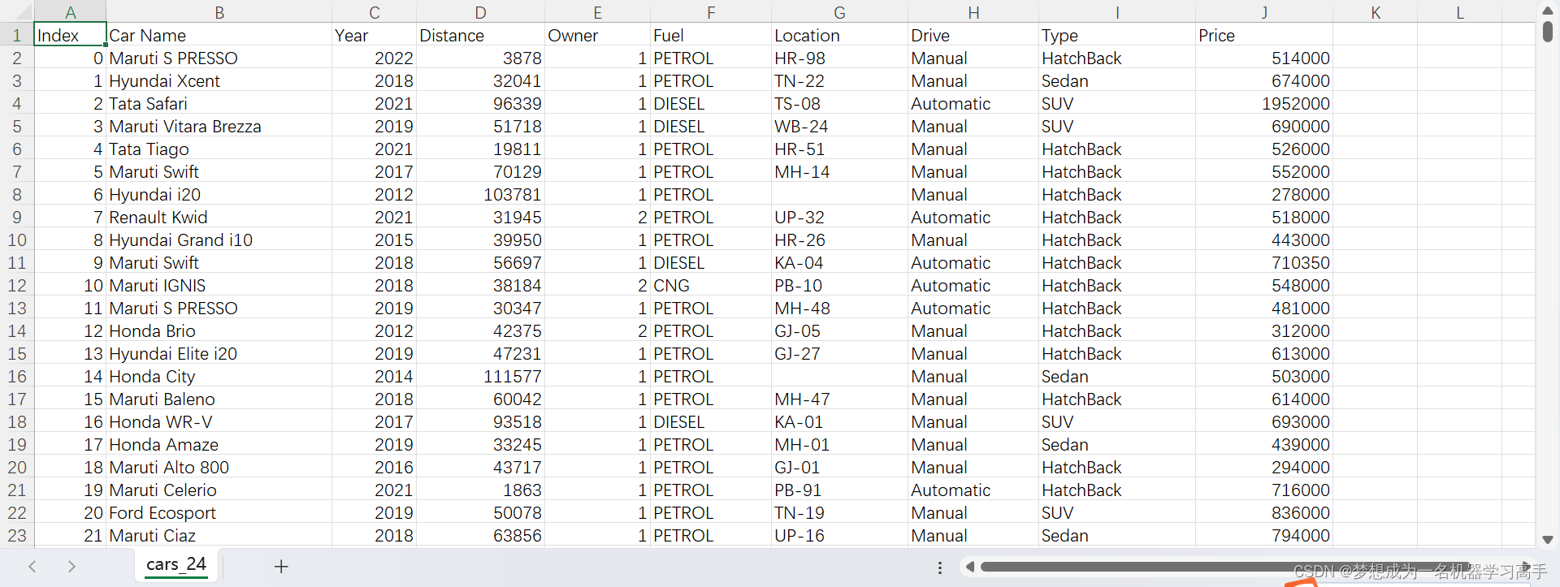The height and width of the screenshot is (587, 1560).
Task: Open the three-dot sheet options menu
Action: click(940, 568)
